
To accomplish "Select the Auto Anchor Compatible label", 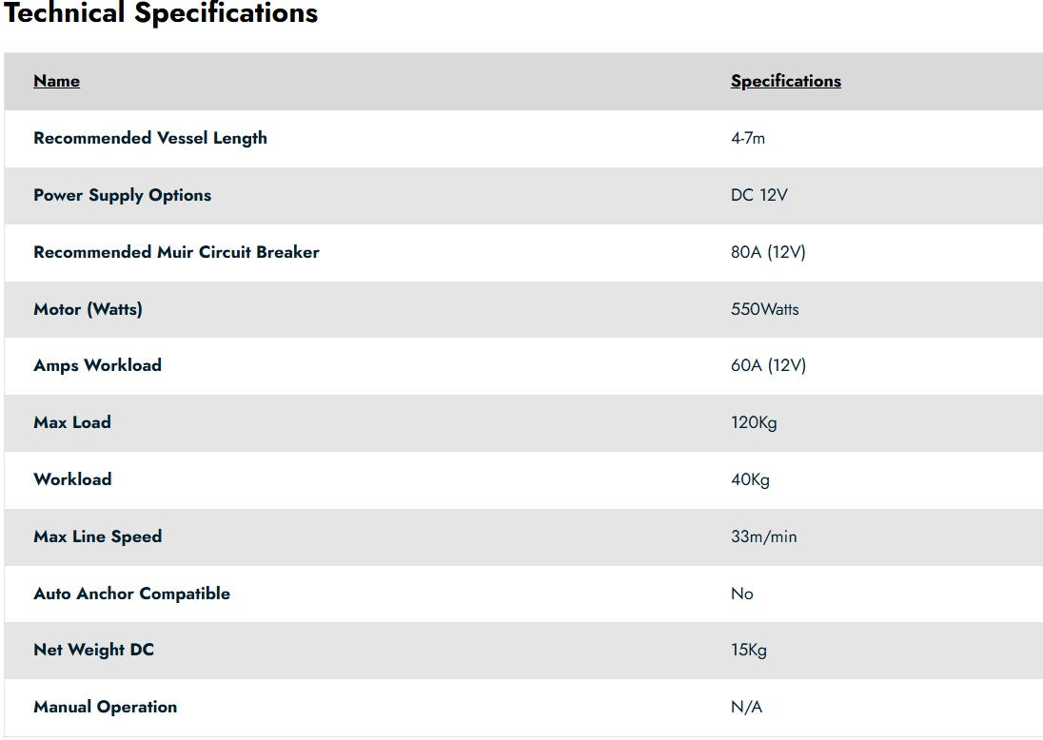I will 131,594.
